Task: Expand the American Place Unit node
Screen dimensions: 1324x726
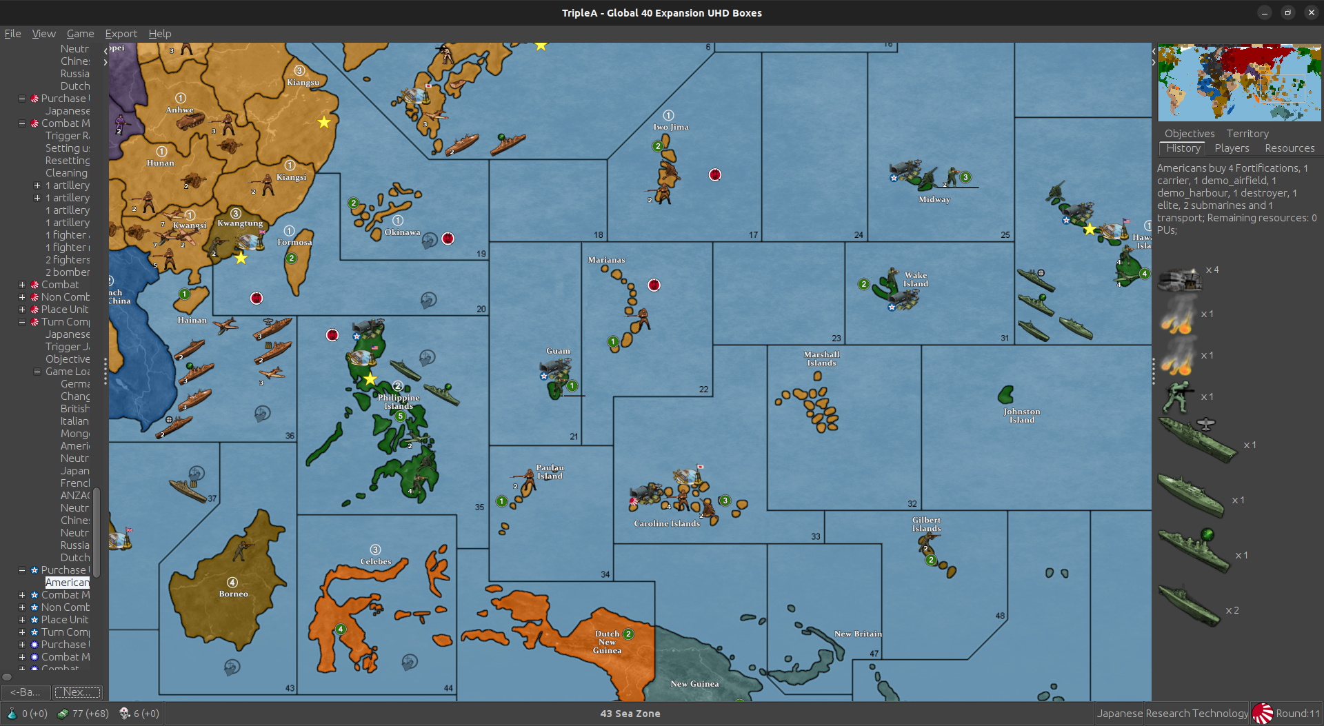Action: click(x=22, y=620)
